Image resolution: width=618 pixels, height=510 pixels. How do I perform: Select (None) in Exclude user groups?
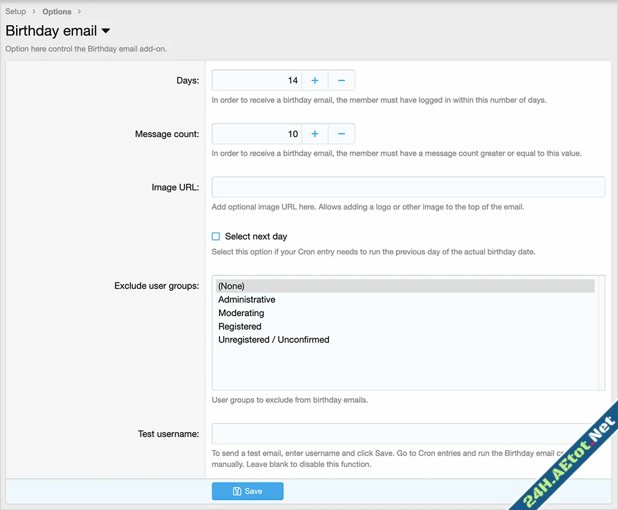(232, 286)
